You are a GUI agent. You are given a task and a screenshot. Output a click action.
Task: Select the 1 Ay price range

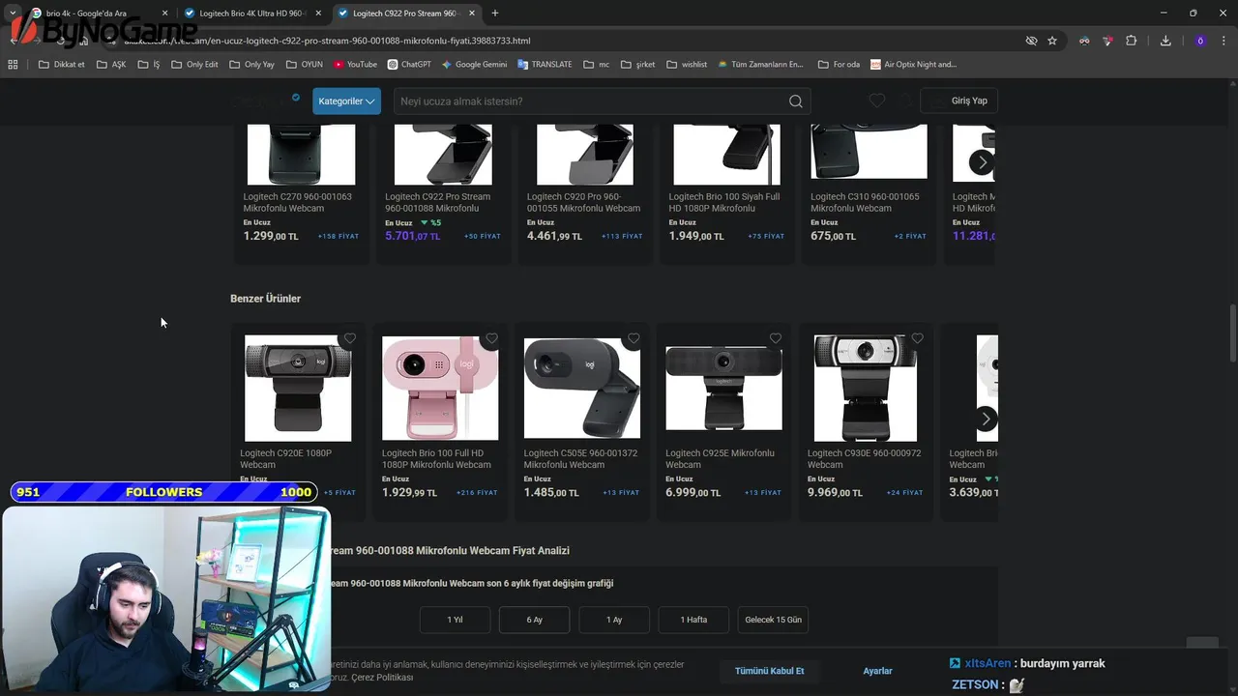[614, 620]
